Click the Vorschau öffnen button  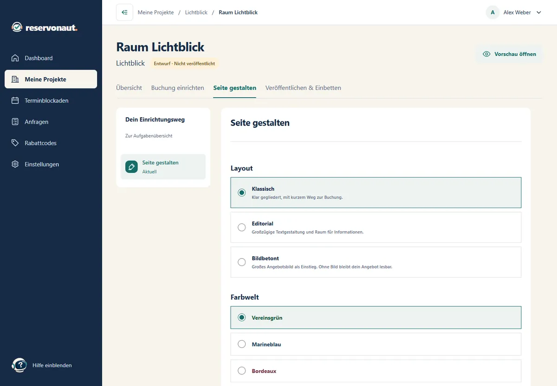tap(509, 54)
